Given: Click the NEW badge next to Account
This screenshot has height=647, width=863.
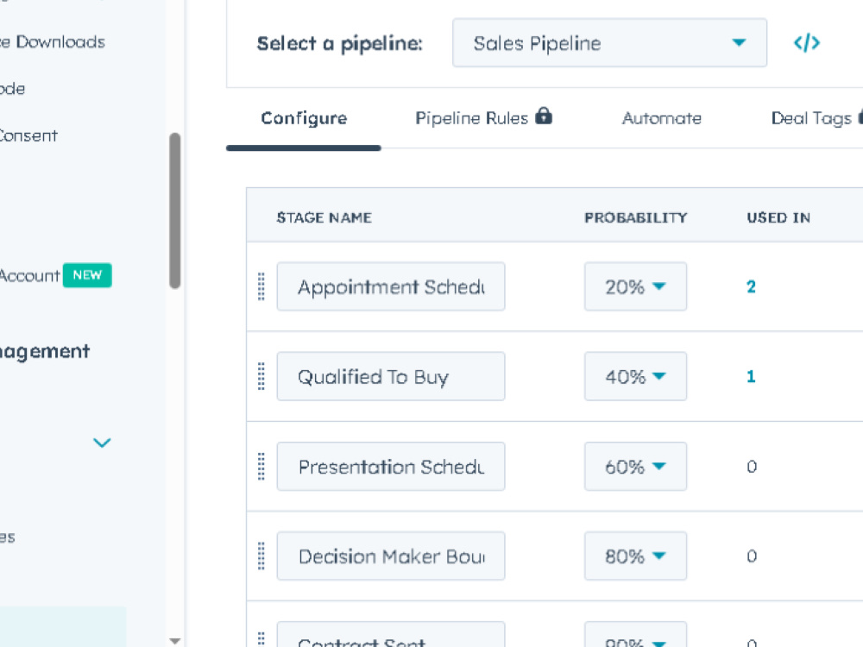Looking at the screenshot, I should tap(87, 275).
